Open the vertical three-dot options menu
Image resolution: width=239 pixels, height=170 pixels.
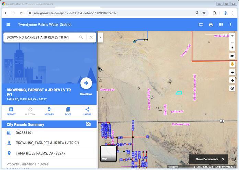(x=231, y=25)
